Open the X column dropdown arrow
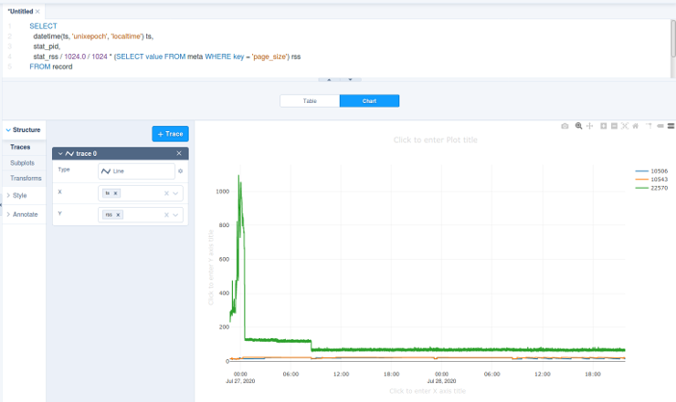This screenshot has width=676, height=402. (x=176, y=193)
